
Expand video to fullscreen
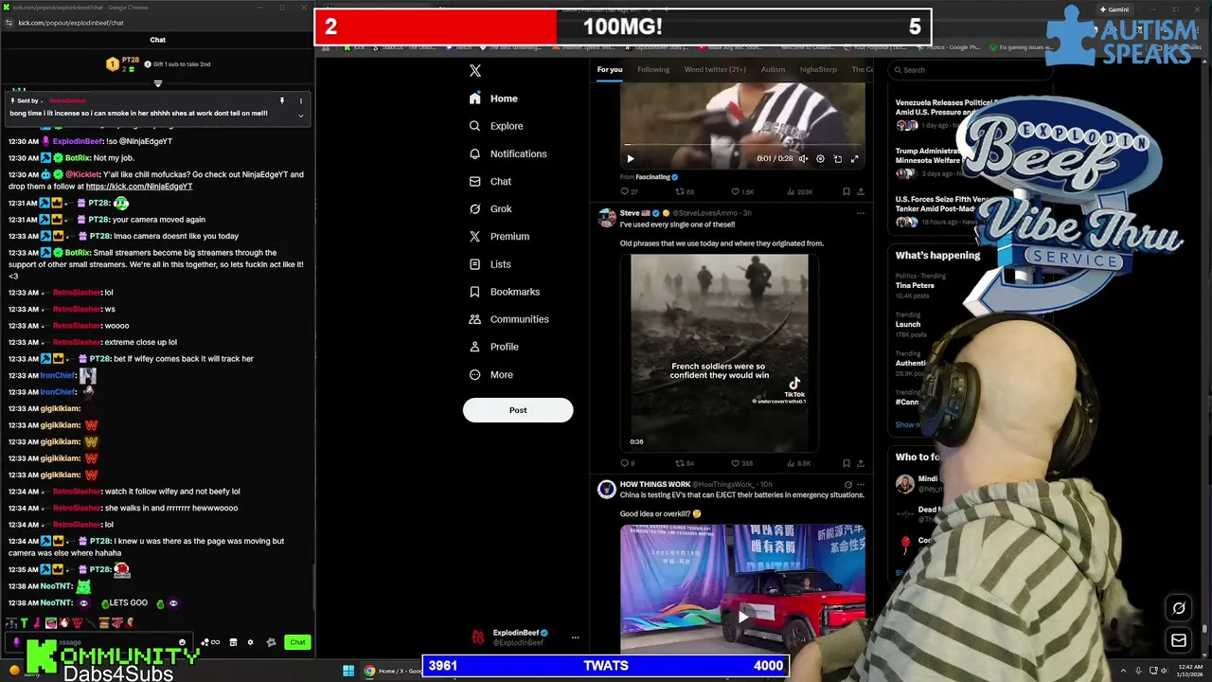(854, 159)
